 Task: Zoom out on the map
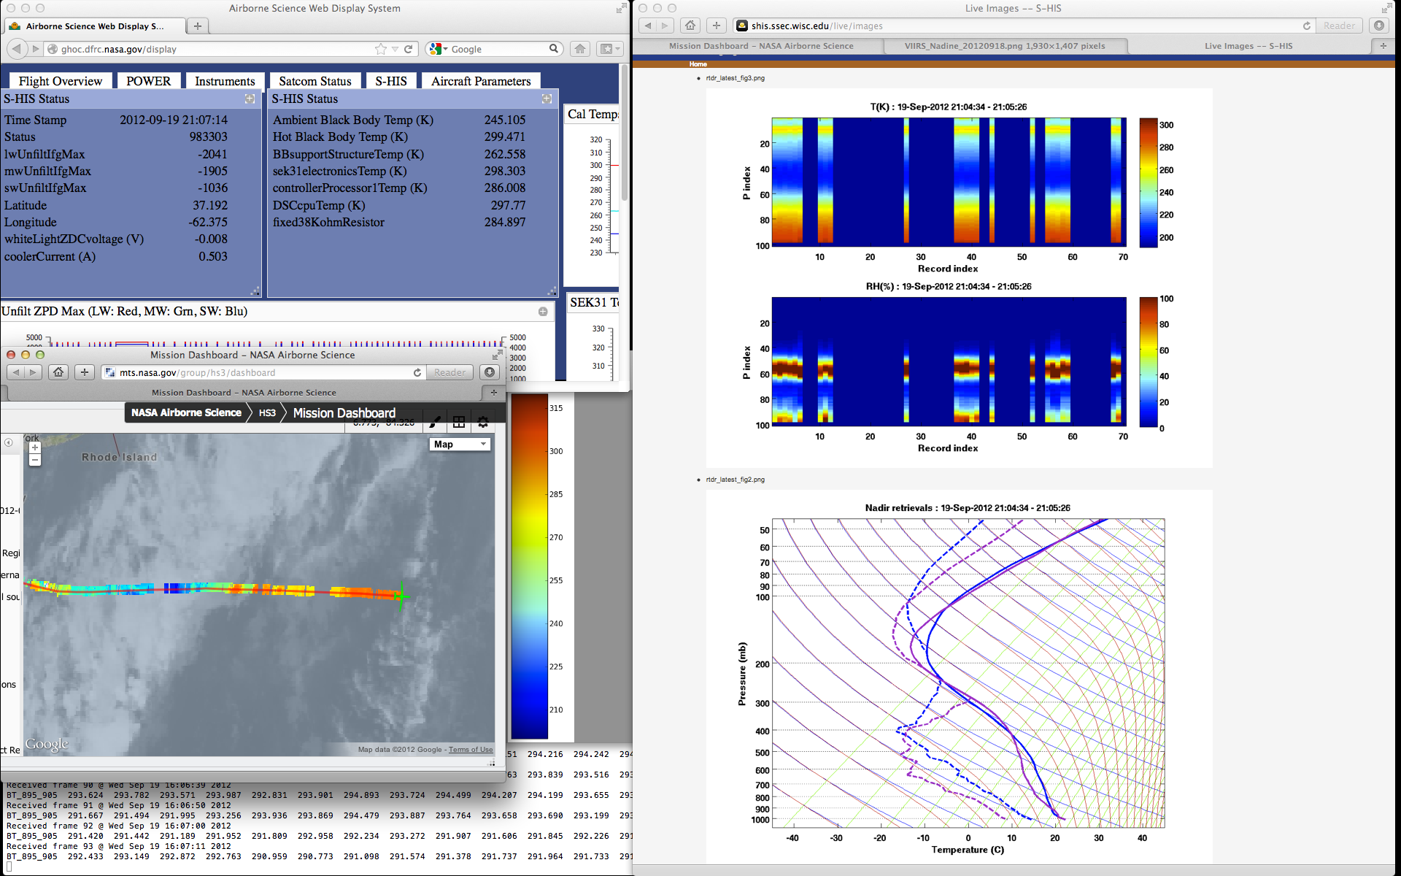(x=34, y=460)
